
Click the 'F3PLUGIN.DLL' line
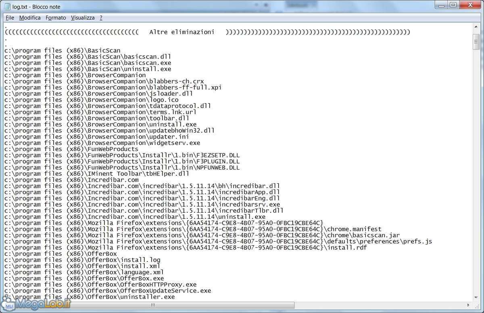pyautogui.click(x=122, y=161)
